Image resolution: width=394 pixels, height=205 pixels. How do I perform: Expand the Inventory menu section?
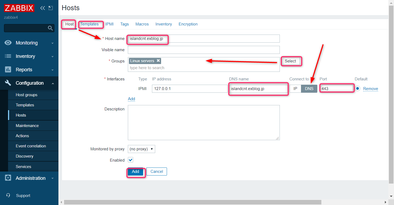(29, 56)
